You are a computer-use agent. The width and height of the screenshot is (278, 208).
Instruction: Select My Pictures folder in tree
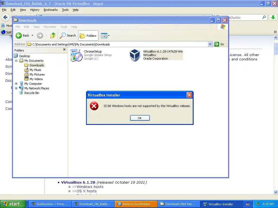37,74
